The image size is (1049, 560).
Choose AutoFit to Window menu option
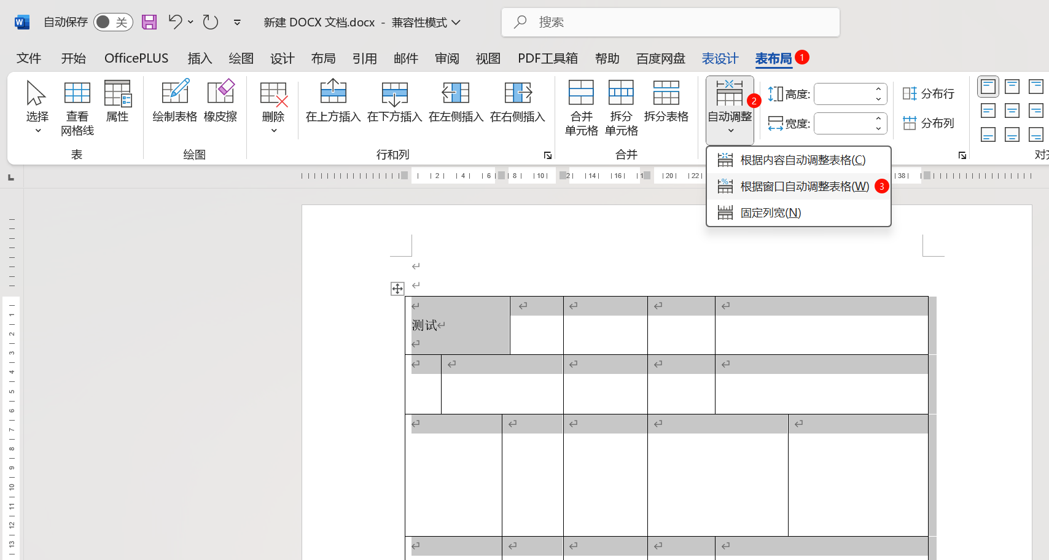[x=804, y=187]
